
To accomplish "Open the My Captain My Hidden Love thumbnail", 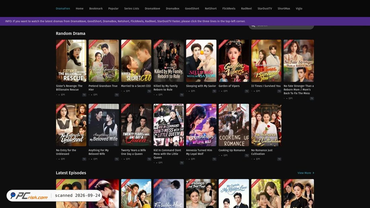I will coord(234,193).
